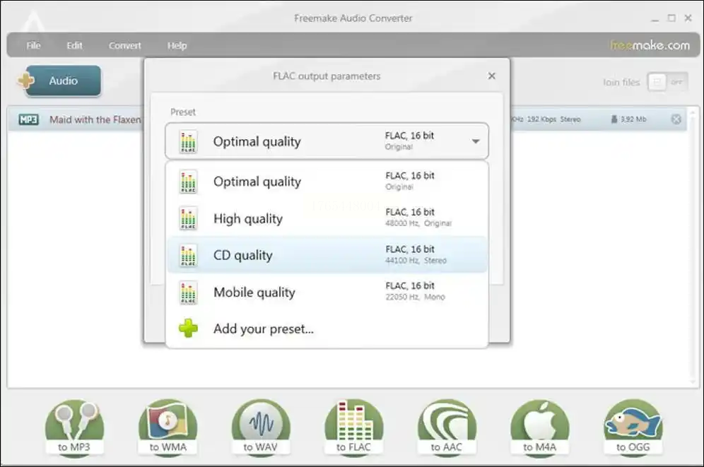Click the Audio add button
Screen dimensions: 704x467
[60, 81]
